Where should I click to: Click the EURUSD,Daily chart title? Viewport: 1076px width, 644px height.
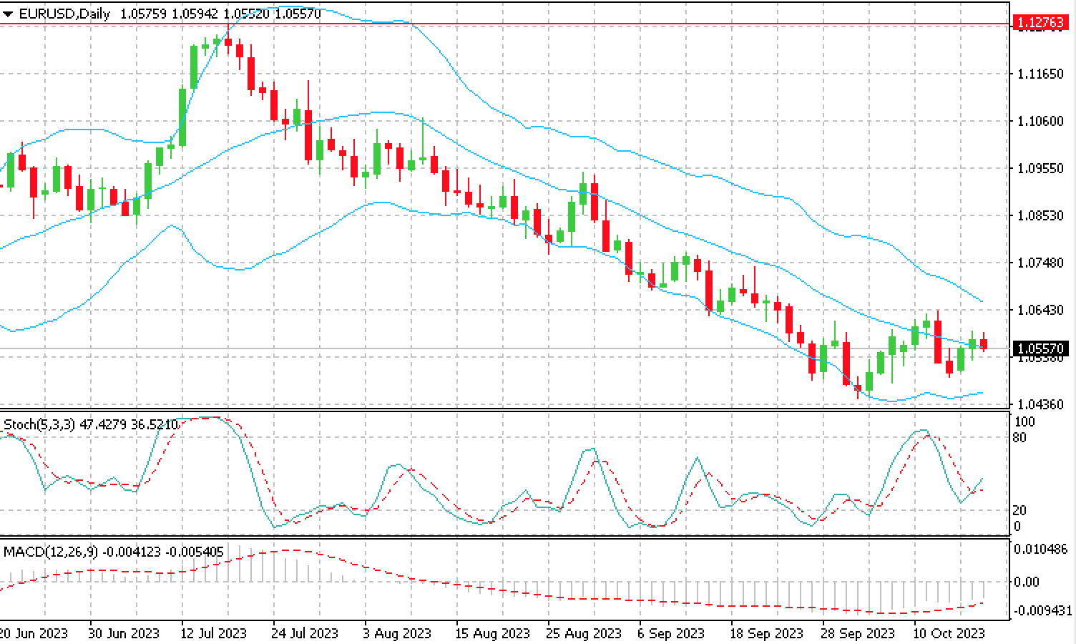63,14
